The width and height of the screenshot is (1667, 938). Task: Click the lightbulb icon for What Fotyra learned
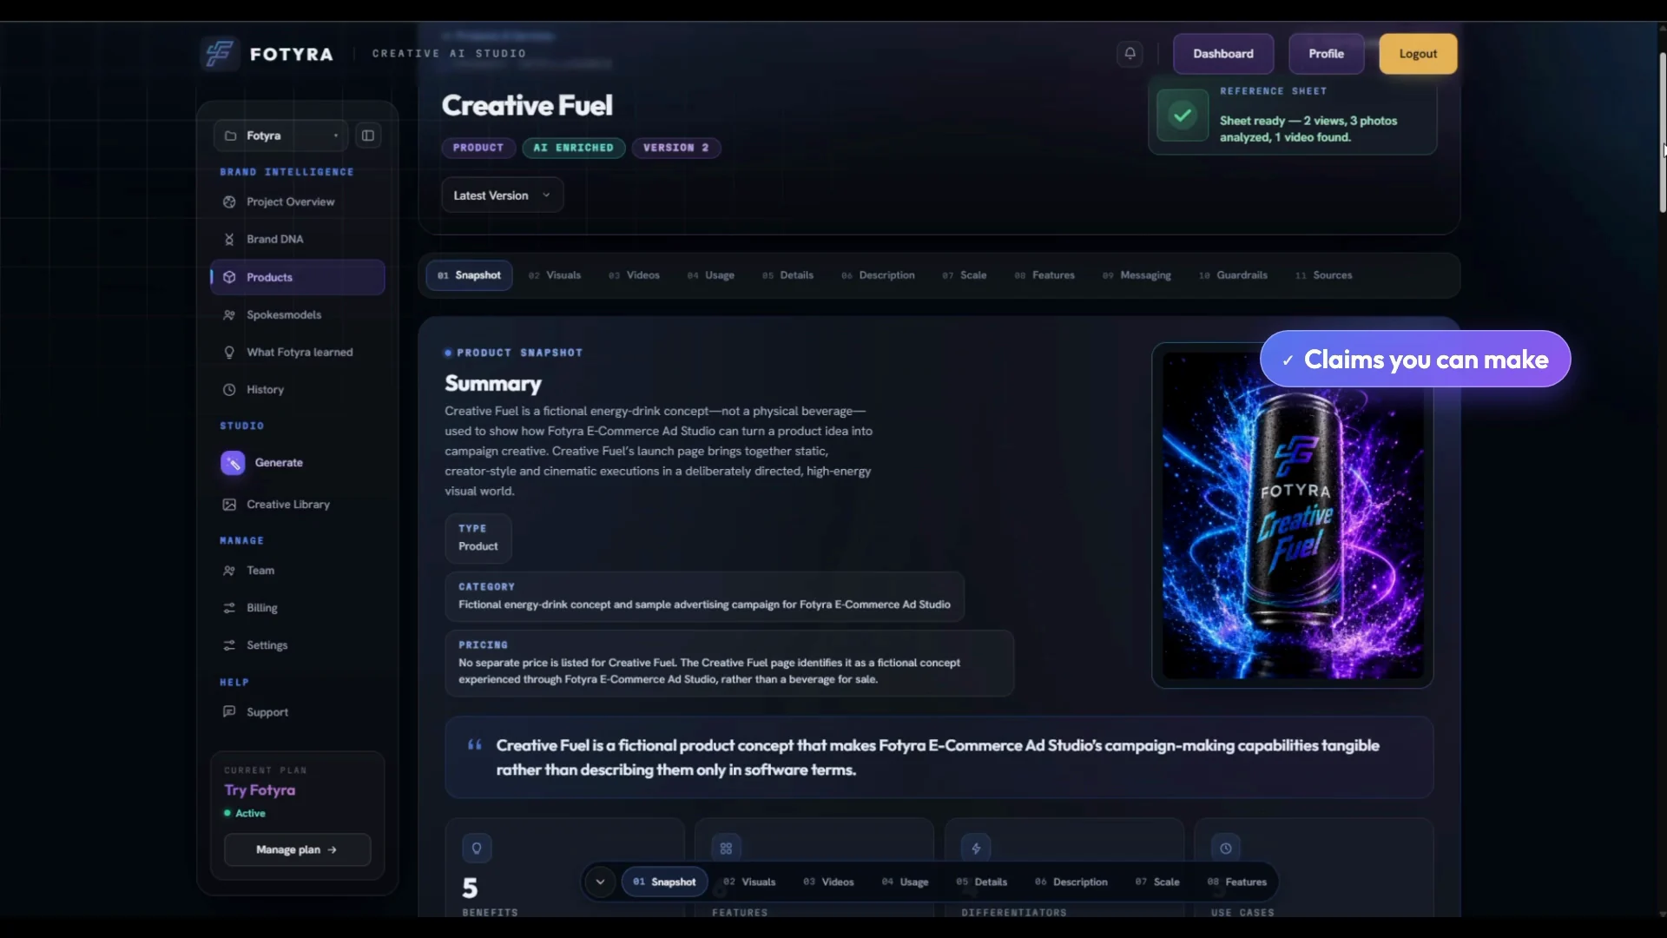pyautogui.click(x=229, y=352)
